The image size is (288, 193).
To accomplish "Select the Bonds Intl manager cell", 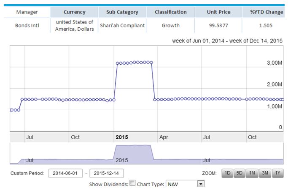I will coord(27,26).
